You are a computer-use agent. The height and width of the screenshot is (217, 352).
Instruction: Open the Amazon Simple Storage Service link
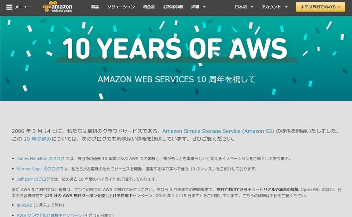click(218, 131)
